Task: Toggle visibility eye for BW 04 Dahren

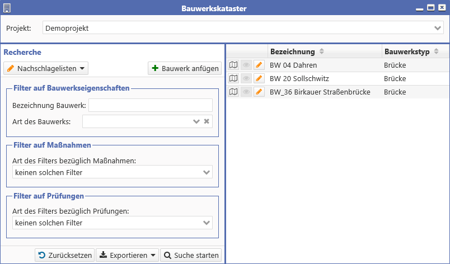Action: [x=246, y=65]
